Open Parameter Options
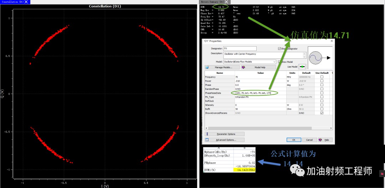The image size is (385, 188). (225, 134)
